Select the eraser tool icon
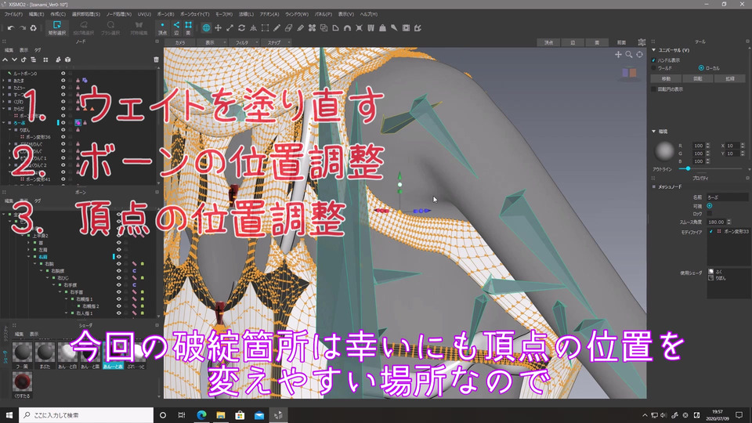The height and width of the screenshot is (423, 752). tap(288, 28)
